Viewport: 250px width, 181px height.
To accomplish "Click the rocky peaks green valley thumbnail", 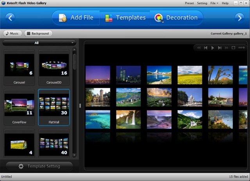I will click(159, 97).
